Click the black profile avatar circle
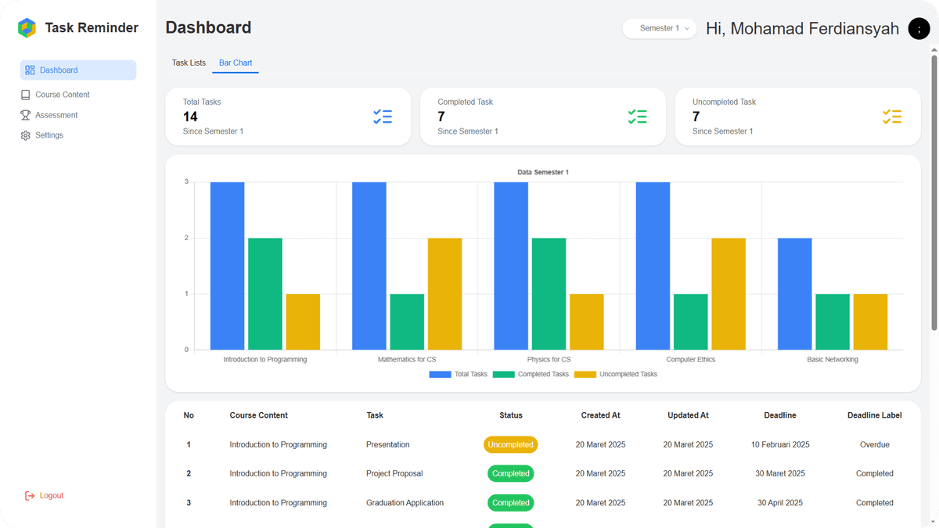Viewport: 939px width, 528px height. pyautogui.click(x=919, y=28)
